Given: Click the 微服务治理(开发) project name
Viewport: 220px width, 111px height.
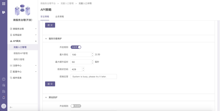Looking at the screenshot, I should 23,20.
